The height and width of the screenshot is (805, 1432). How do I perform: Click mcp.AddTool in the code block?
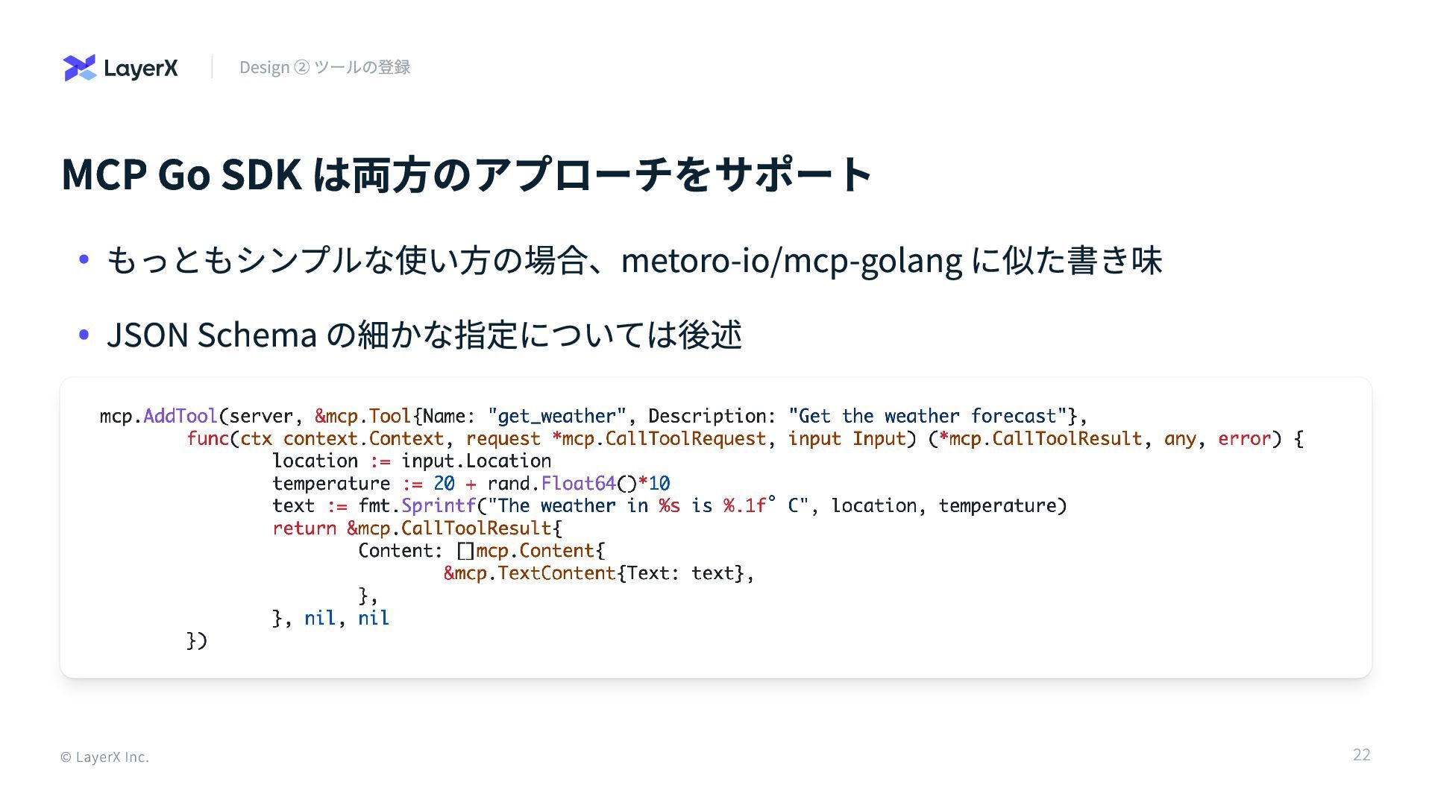click(x=158, y=416)
